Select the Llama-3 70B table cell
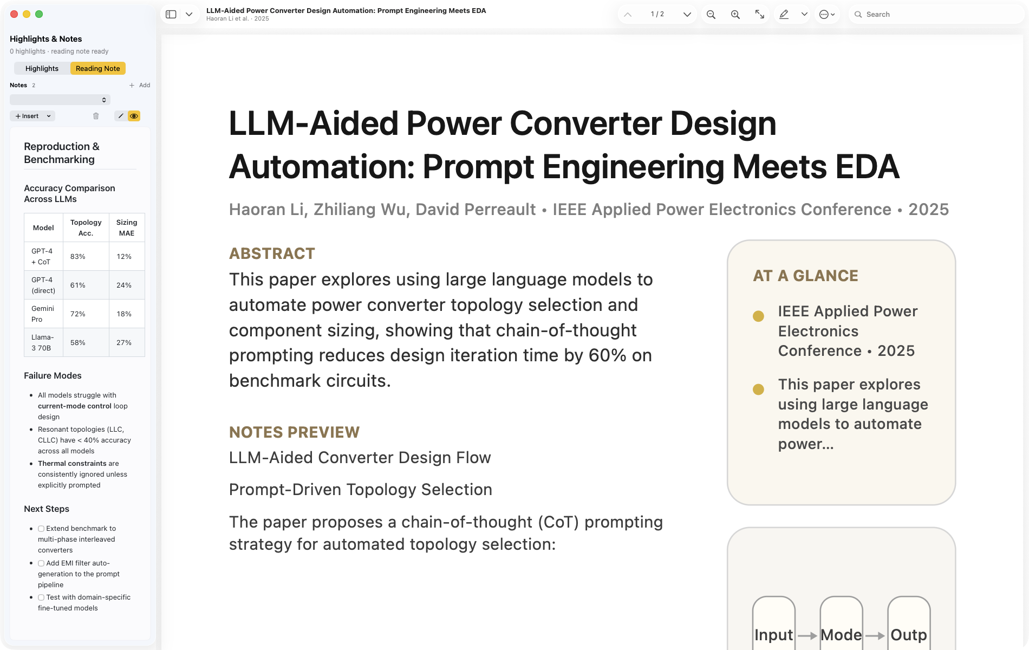This screenshot has width=1029, height=650. click(43, 342)
